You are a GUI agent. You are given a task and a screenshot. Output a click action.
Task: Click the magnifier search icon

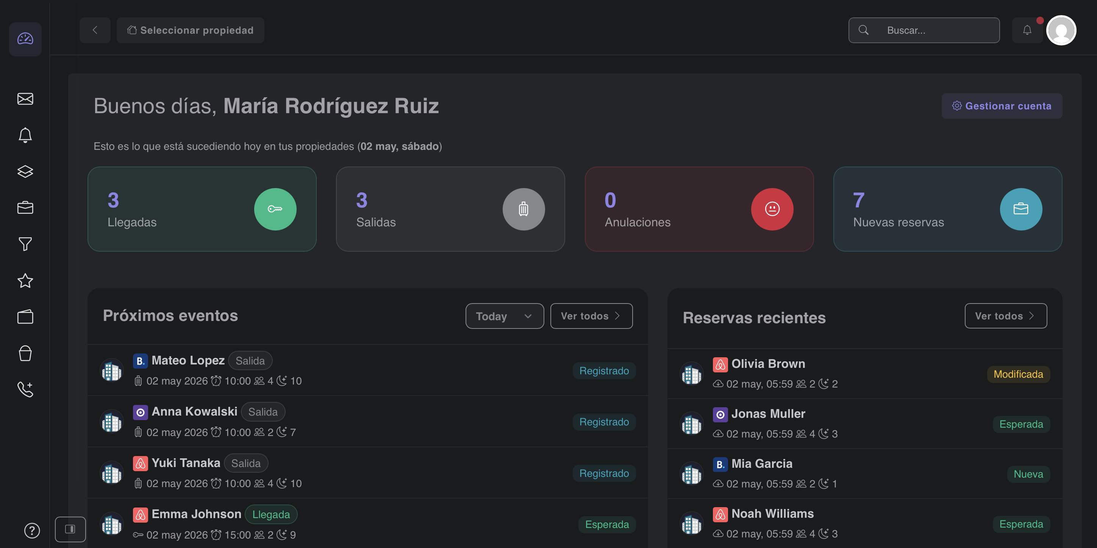(864, 30)
